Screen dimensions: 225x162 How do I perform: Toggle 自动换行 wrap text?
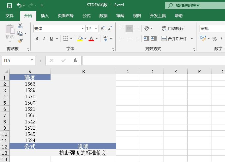point(172,29)
